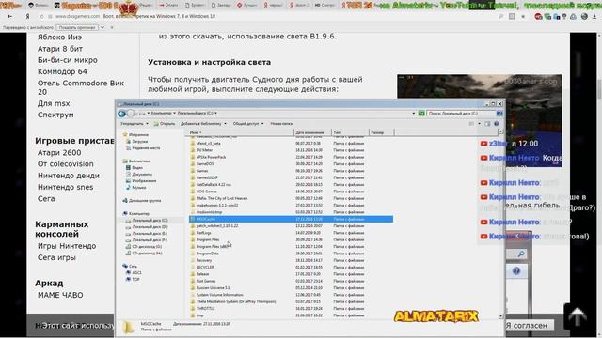602x338 pixels.
Task: Sort by the Размер column header
Action: click(x=381, y=132)
